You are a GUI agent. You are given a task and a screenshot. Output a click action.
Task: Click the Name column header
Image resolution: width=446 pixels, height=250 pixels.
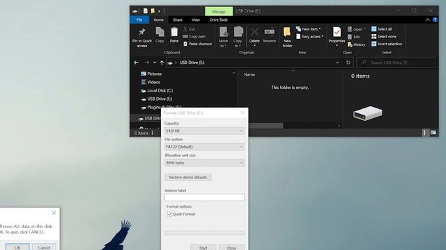(249, 74)
